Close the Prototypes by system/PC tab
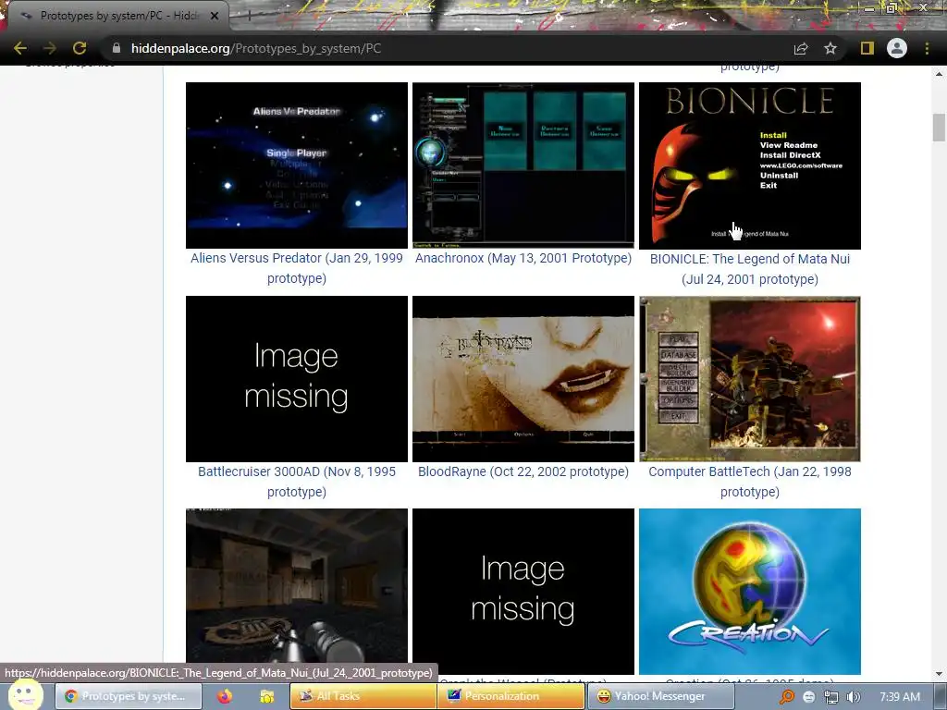This screenshot has height=710, width=947. pyautogui.click(x=215, y=16)
